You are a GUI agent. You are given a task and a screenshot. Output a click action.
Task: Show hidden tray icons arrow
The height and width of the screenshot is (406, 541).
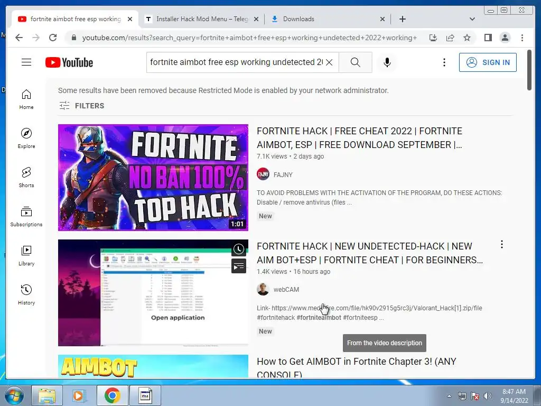(x=449, y=396)
